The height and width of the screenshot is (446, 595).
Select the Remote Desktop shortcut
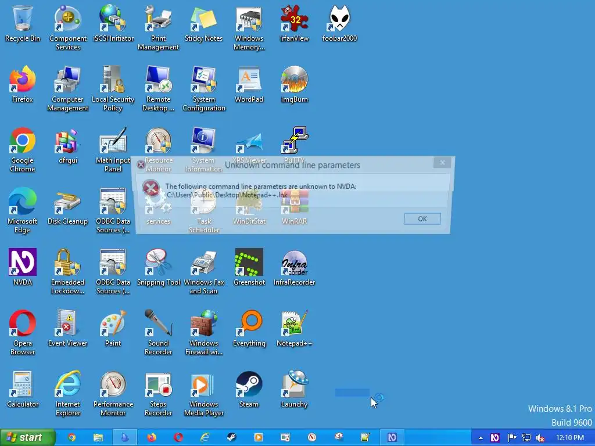tap(158, 88)
